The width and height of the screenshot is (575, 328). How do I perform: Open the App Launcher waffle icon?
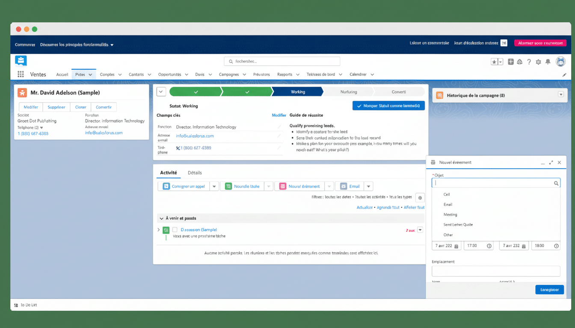20,74
